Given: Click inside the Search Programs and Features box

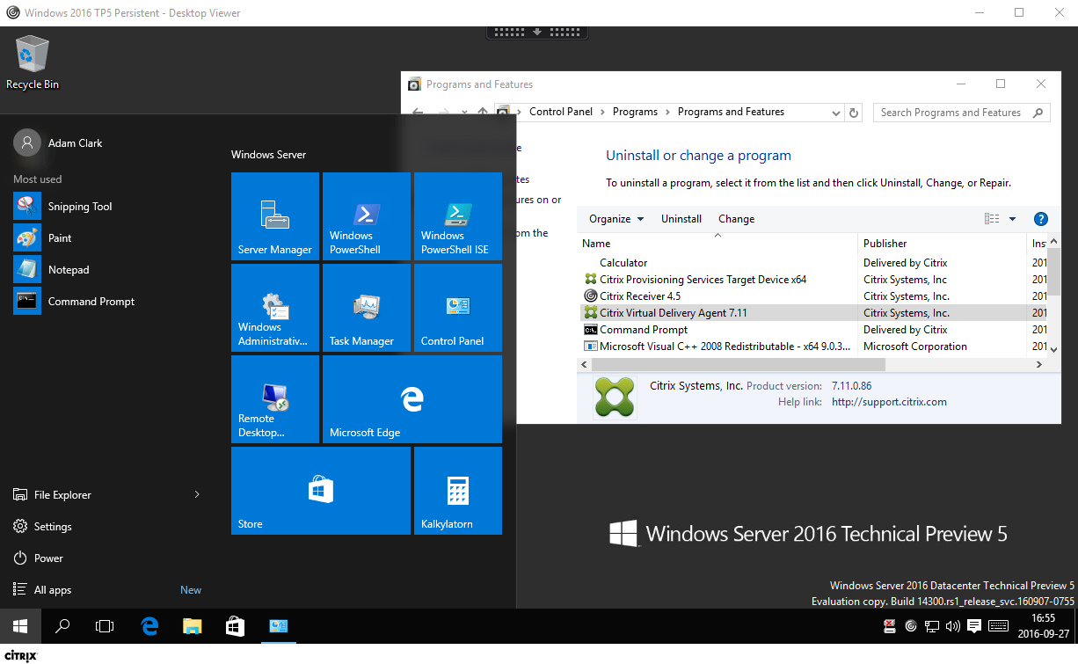Looking at the screenshot, I should (x=954, y=112).
